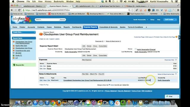This screenshot has height=107, width=190.
Task: Click the Expenses Help question mark icon
Action: click(x=176, y=60)
